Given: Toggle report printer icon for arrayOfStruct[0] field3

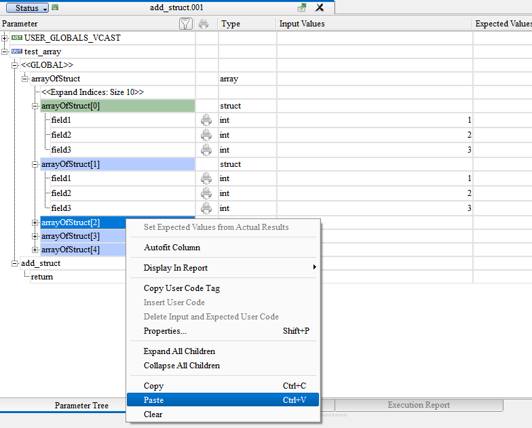Looking at the screenshot, I should pos(206,150).
